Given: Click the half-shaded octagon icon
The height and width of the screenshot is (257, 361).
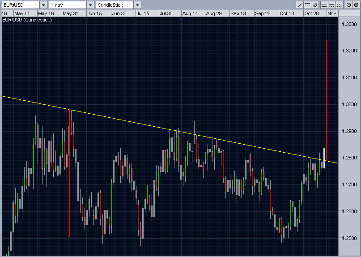Looking at the screenshot, I should click(x=348, y=5).
